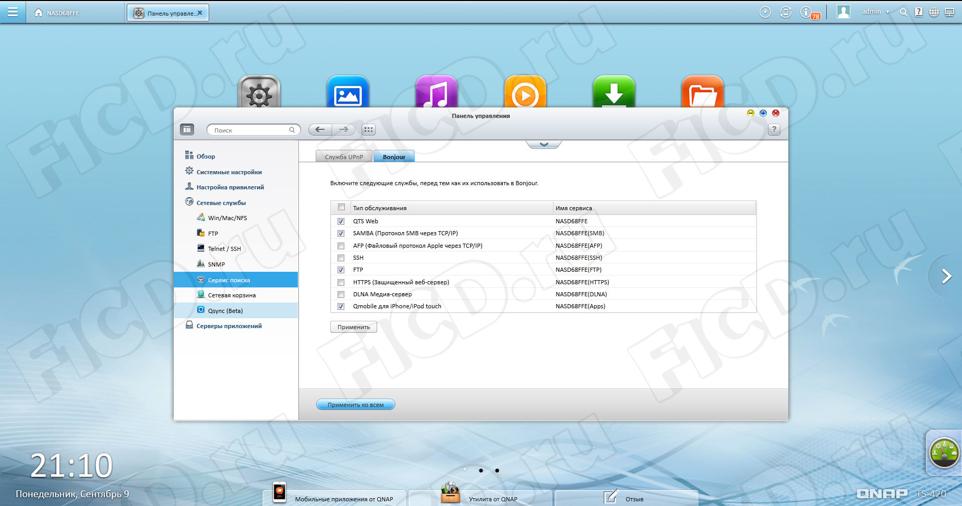This screenshot has width=962, height=506.
Task: Expand Серверы приложений section
Action: click(229, 326)
